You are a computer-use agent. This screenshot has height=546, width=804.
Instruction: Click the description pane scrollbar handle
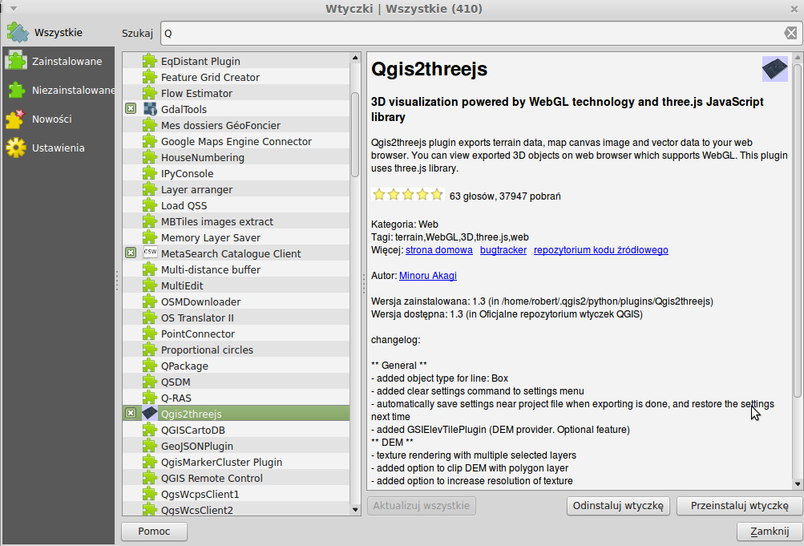click(798, 229)
